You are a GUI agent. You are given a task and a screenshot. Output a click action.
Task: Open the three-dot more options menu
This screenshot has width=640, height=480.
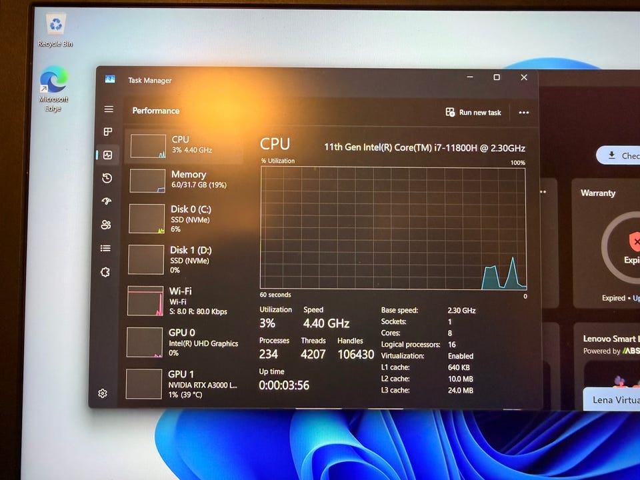click(x=524, y=113)
